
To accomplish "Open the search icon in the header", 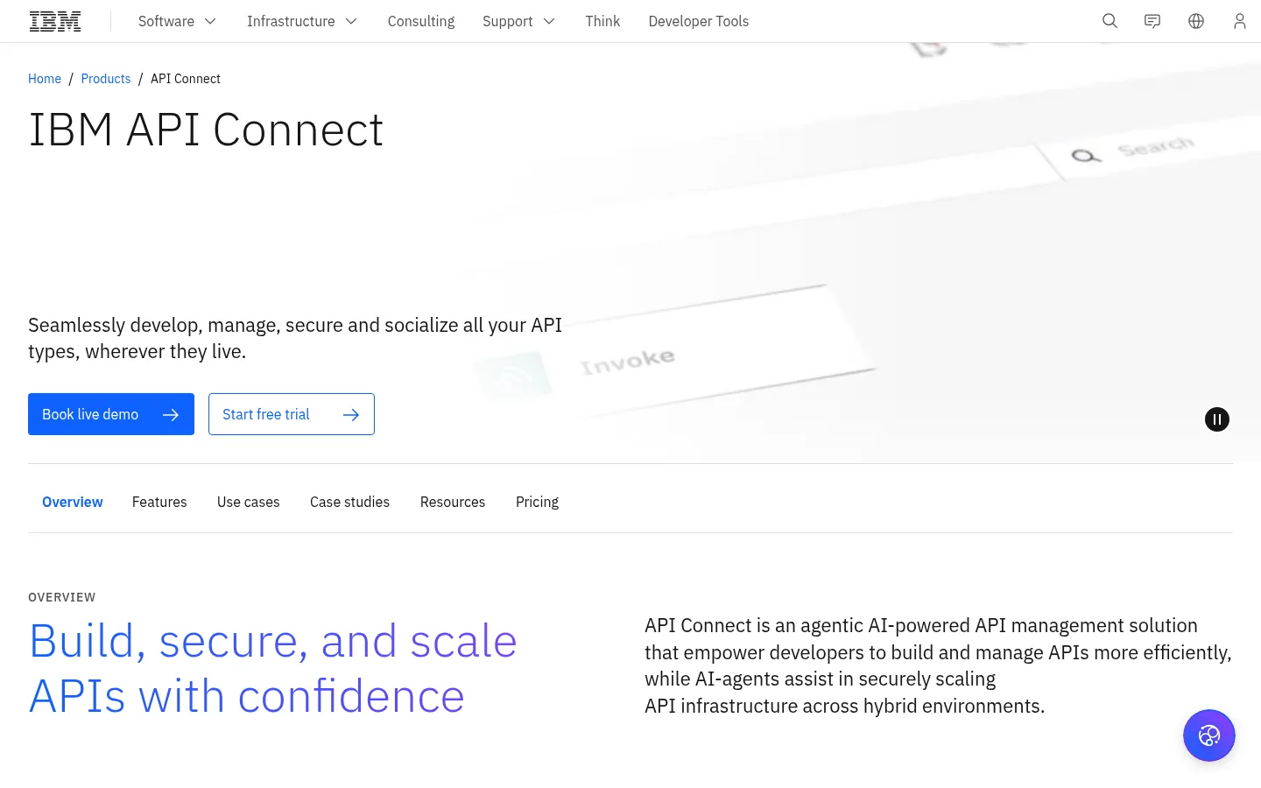I will pos(1110,21).
